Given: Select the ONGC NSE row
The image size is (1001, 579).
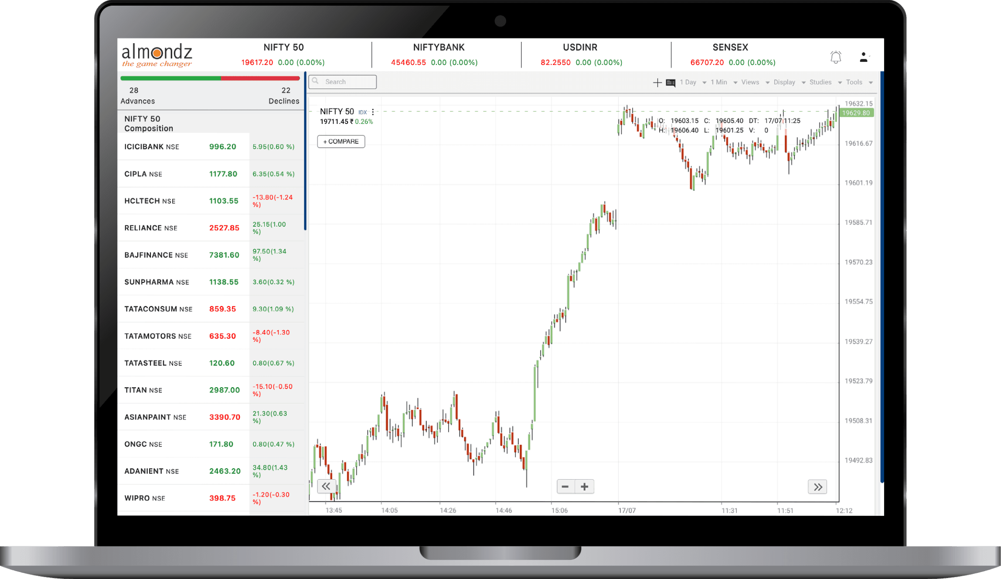Looking at the screenshot, I should pos(211,444).
